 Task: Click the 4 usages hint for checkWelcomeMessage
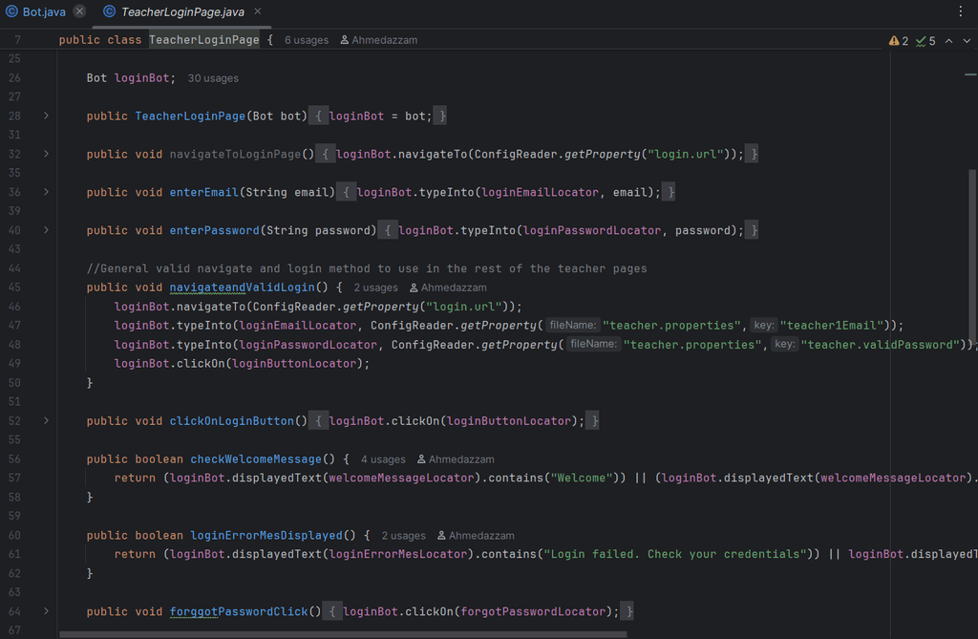pos(383,459)
